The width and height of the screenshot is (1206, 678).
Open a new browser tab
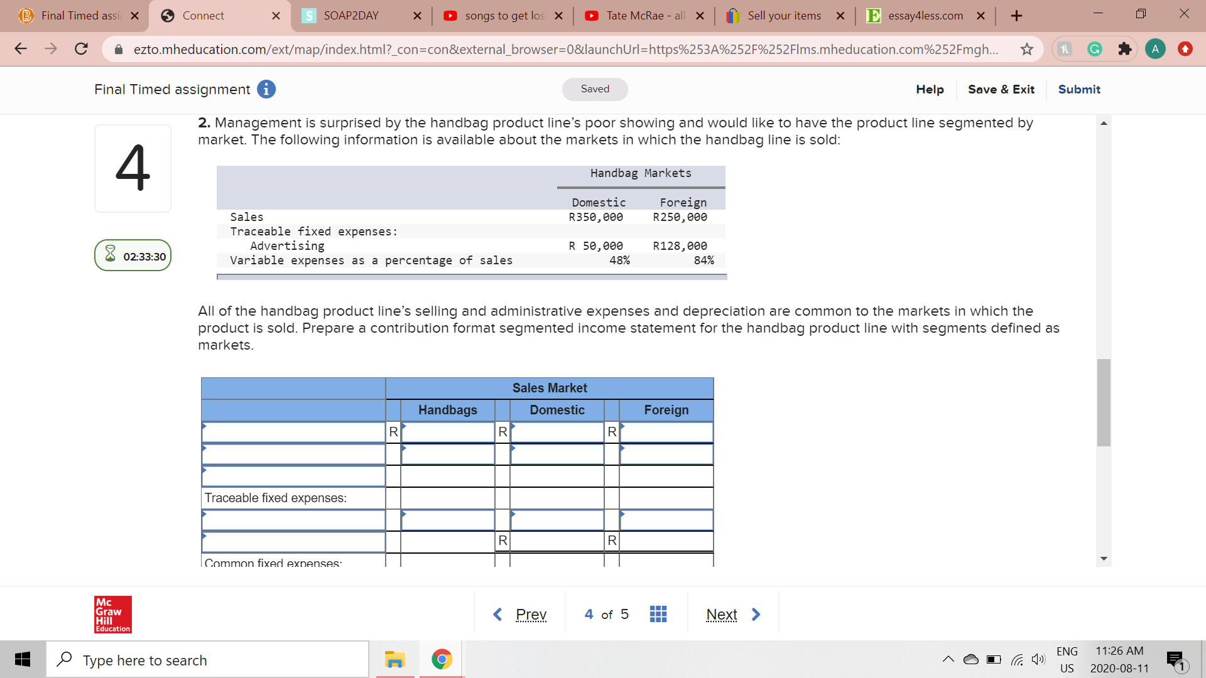(x=1017, y=16)
